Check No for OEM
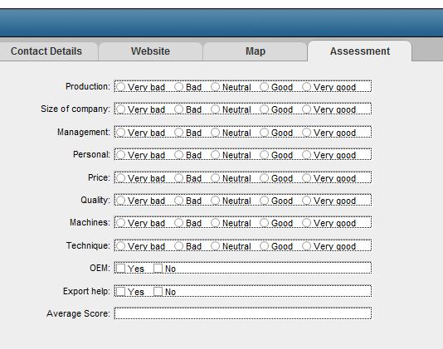Image resolution: width=443 pixels, height=349 pixels. 158,269
